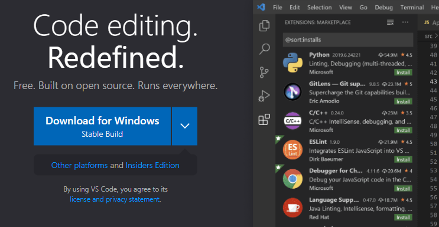This screenshot has height=227, width=439.
Task: Install the C/C++ extension
Action: click(403, 130)
